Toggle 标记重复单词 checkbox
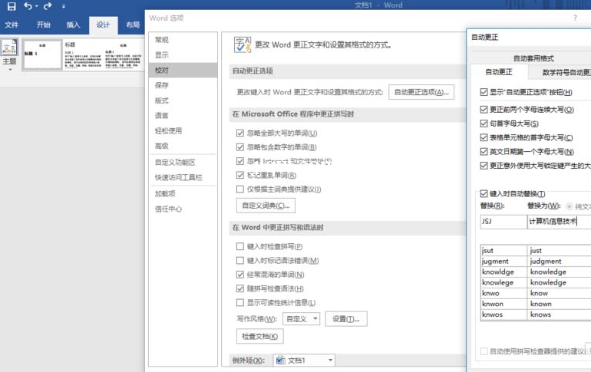This screenshot has width=591, height=372. click(x=240, y=175)
